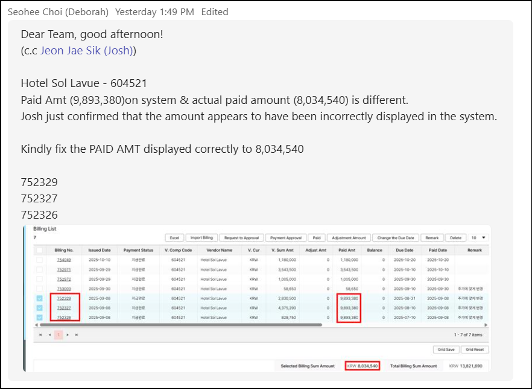Click next page pagination arrow

[68, 334]
